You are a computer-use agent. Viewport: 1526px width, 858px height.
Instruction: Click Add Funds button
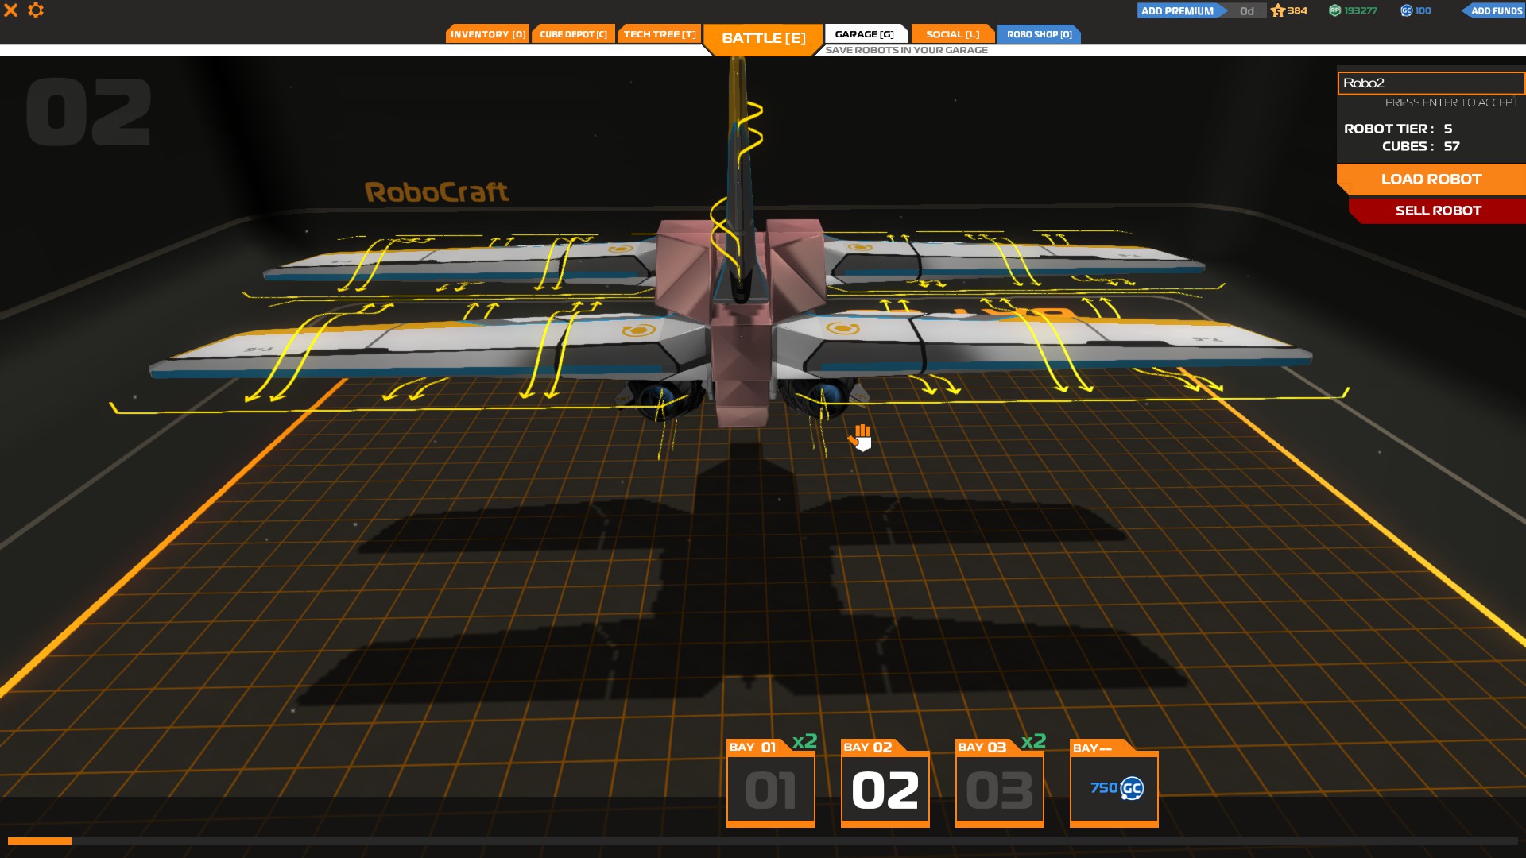(x=1495, y=10)
